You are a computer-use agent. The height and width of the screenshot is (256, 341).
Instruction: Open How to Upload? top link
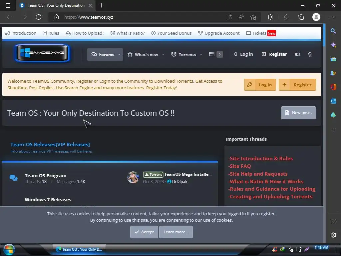click(85, 33)
